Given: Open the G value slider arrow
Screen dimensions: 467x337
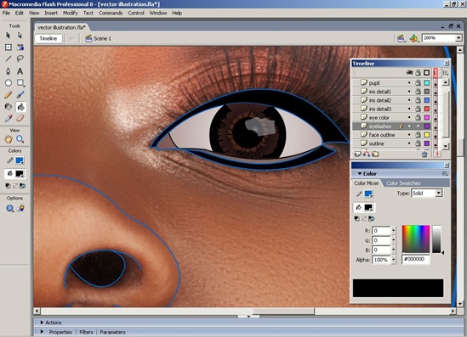Looking at the screenshot, I should pyautogui.click(x=394, y=240).
